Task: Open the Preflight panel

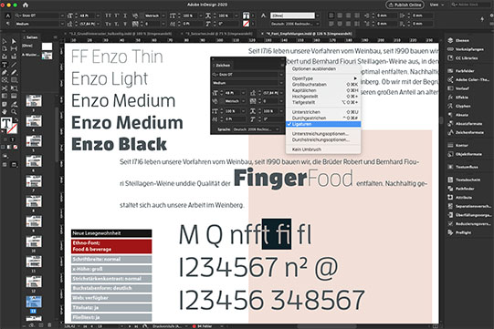Action: coord(459,232)
